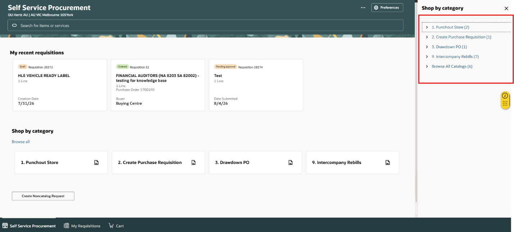Click the Buying Centre buyer text
The image size is (514, 232).
(x=129, y=103)
